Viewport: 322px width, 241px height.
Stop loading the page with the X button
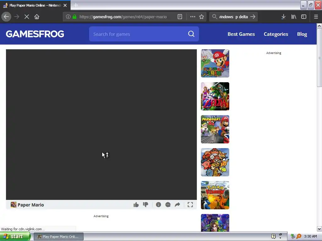tap(27, 17)
